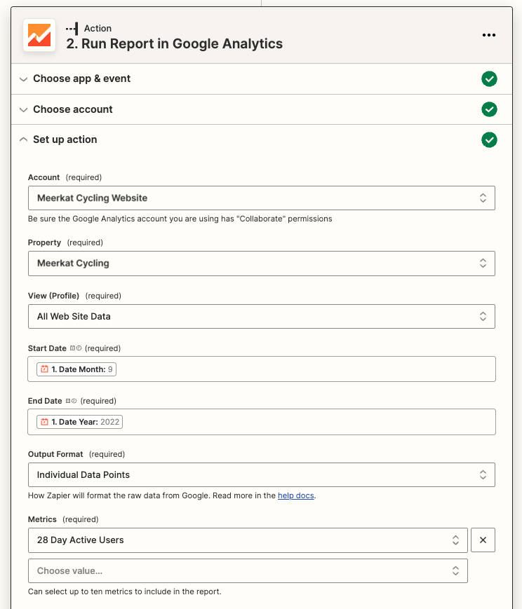Click the Google Analytics app icon
The image size is (522, 609).
pyautogui.click(x=39, y=35)
